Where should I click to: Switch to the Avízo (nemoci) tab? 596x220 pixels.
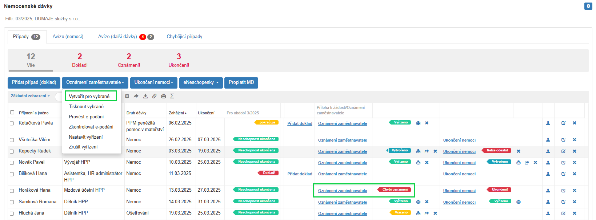coord(68,37)
